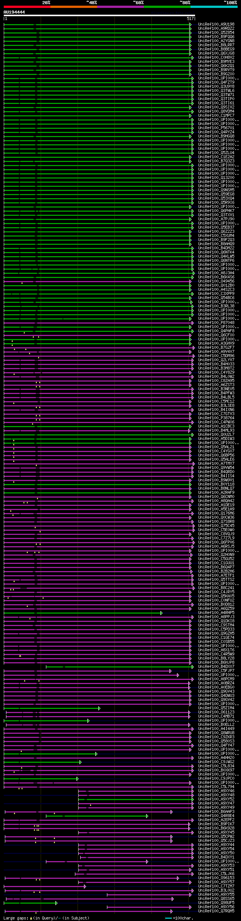
Task: Select the UniRef100_Q6K2Q1 label
Action: pos(216,66)
